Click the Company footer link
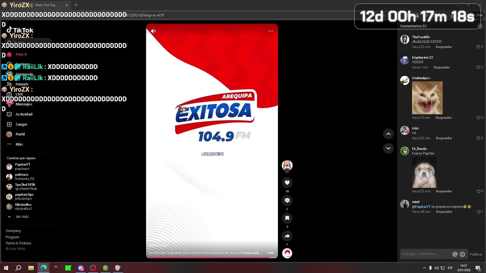486x273 pixels. tap(13, 231)
